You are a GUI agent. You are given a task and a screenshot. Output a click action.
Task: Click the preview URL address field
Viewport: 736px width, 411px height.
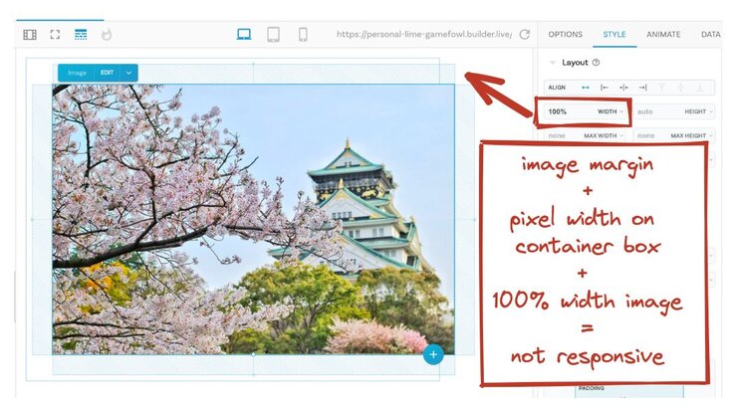(424, 34)
